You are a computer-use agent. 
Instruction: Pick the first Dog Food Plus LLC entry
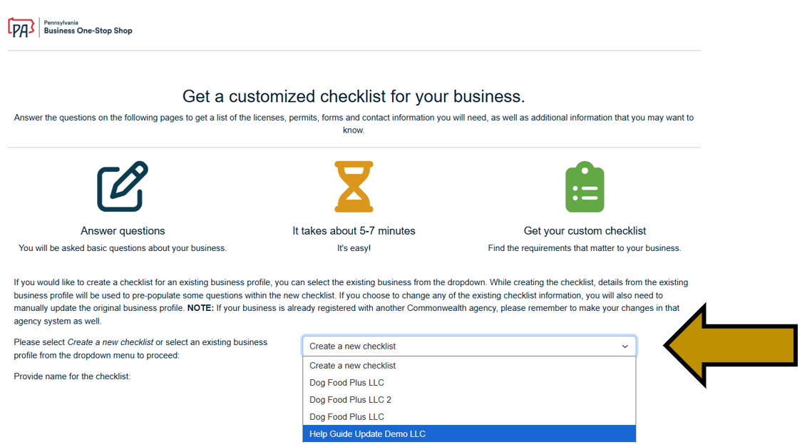[x=346, y=382]
